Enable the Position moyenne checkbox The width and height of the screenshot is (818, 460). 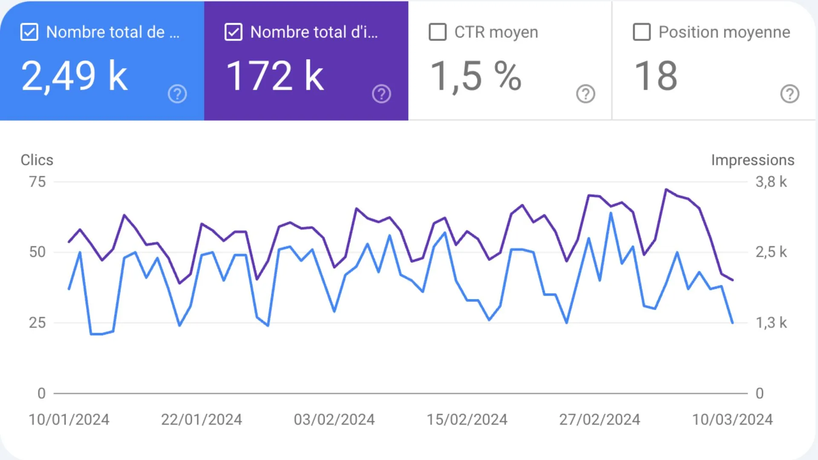(x=641, y=32)
